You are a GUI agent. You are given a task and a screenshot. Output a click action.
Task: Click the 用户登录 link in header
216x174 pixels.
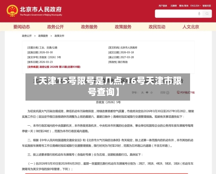(x=163, y=6)
